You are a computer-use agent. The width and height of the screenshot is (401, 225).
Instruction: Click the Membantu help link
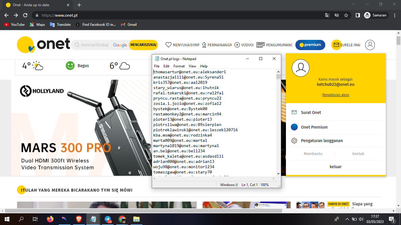(x=313, y=154)
